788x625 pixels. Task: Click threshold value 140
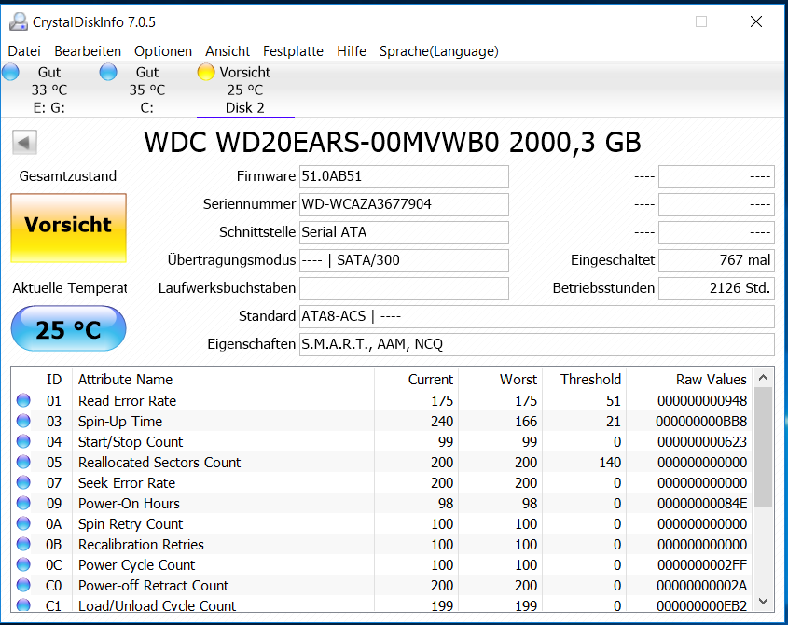coord(610,462)
